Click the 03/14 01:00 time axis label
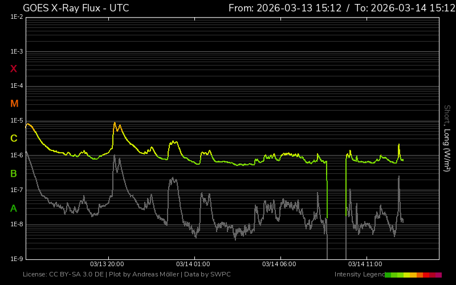 (193, 264)
